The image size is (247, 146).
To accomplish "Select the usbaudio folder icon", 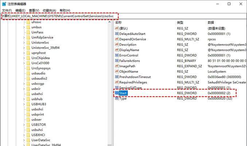I will click(x=28, y=73).
